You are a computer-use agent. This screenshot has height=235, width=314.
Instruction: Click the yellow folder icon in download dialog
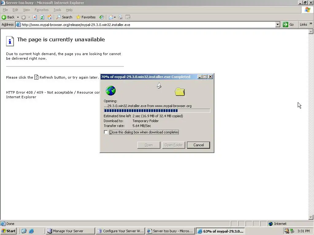tap(180, 92)
